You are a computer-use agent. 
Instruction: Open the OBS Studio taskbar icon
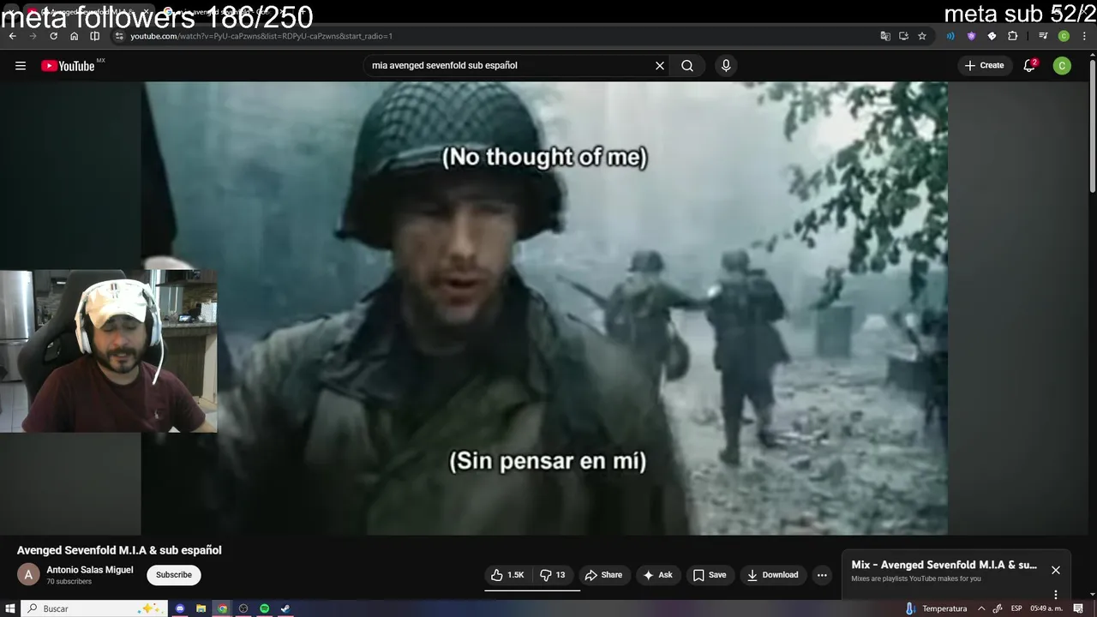pyautogui.click(x=243, y=608)
